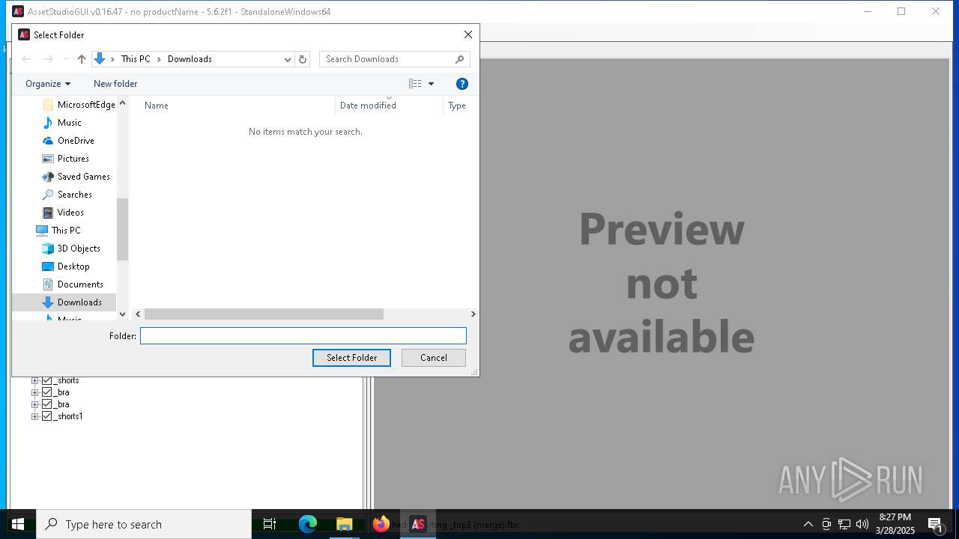
Task: Expand the Downloads breadcrumb chevron
Action: [x=159, y=59]
